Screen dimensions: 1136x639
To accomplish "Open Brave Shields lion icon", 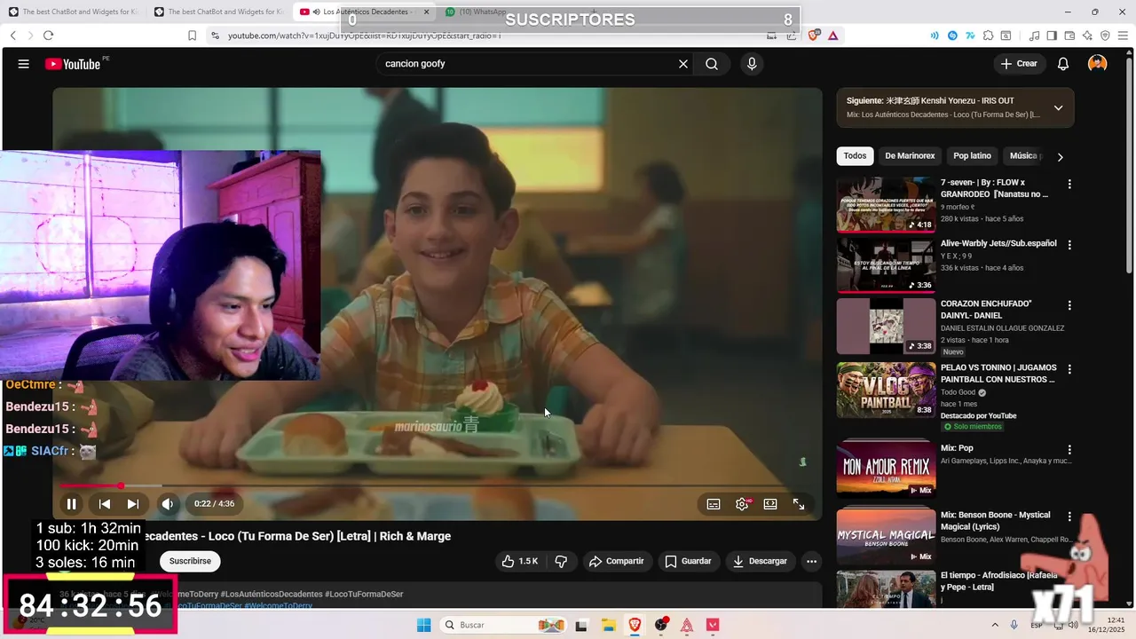I will [x=814, y=35].
